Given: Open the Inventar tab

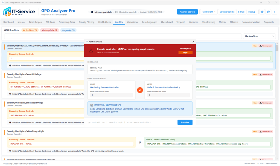Looking at the screenshot, I should (x=21, y=22).
